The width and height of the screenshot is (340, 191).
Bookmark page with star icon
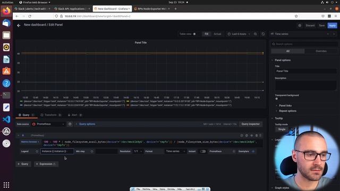(x=296, y=16)
